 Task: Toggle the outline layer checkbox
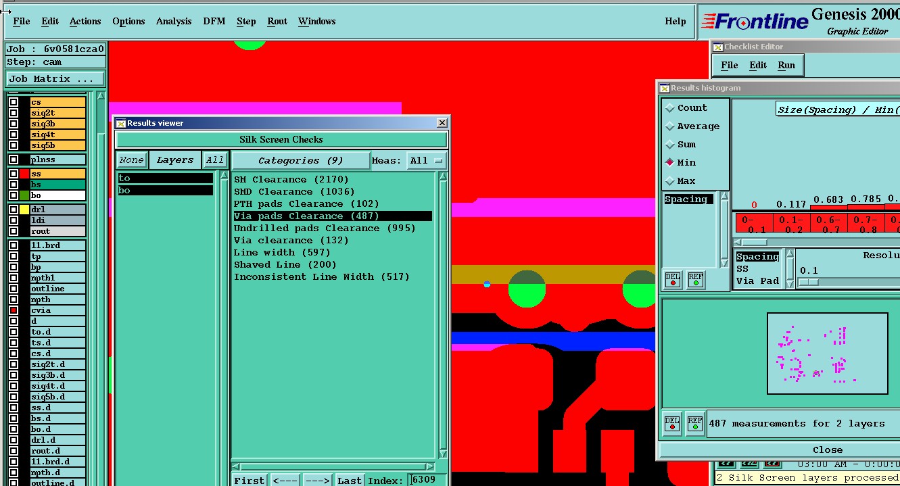click(x=14, y=289)
